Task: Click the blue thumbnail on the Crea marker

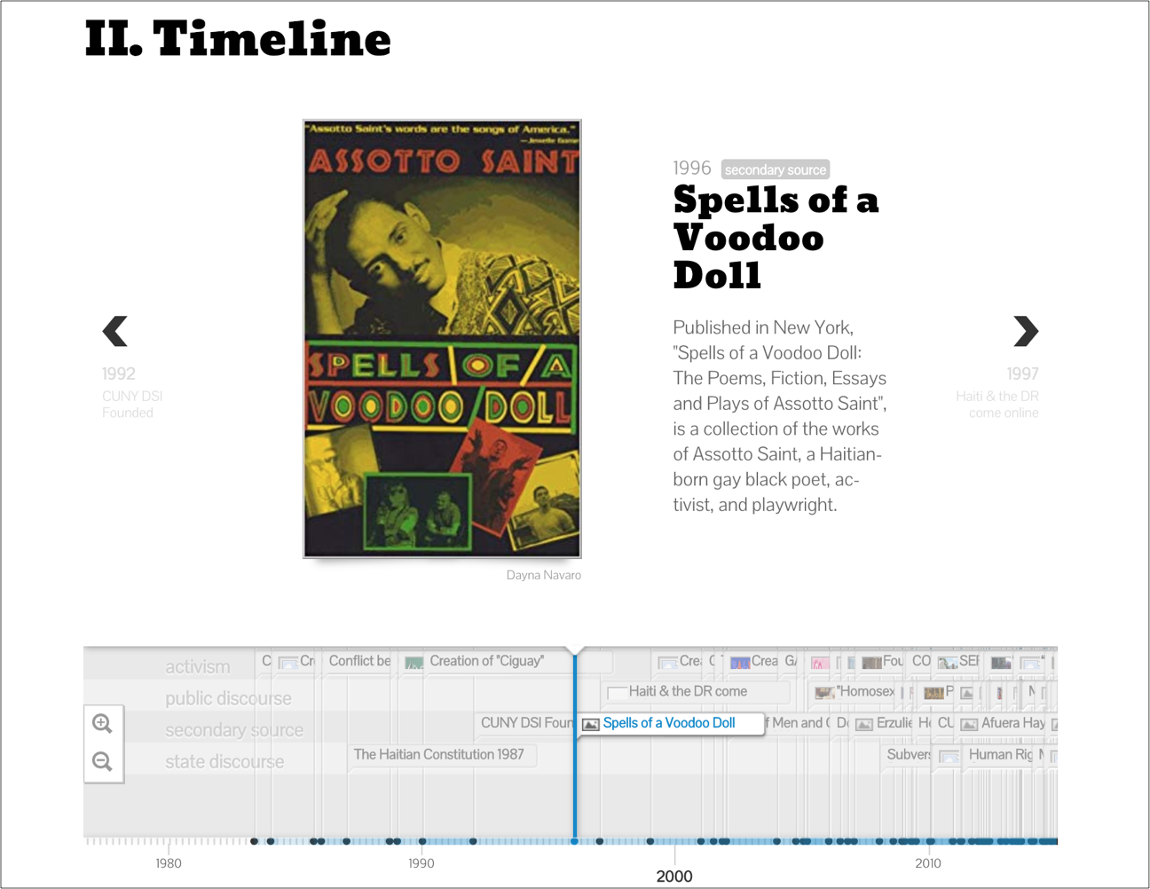Action: [x=740, y=662]
